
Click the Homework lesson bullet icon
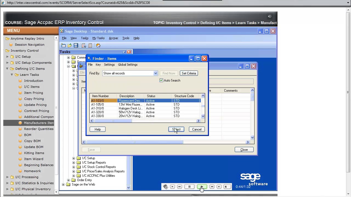[20, 171]
